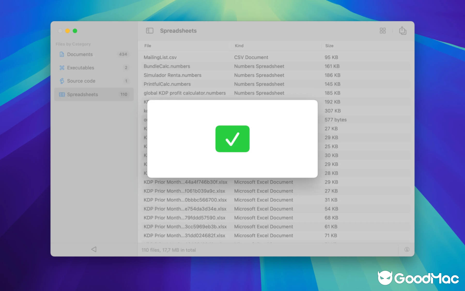Sort files by the Size column header
Screen dimensions: 465x291
(329, 45)
